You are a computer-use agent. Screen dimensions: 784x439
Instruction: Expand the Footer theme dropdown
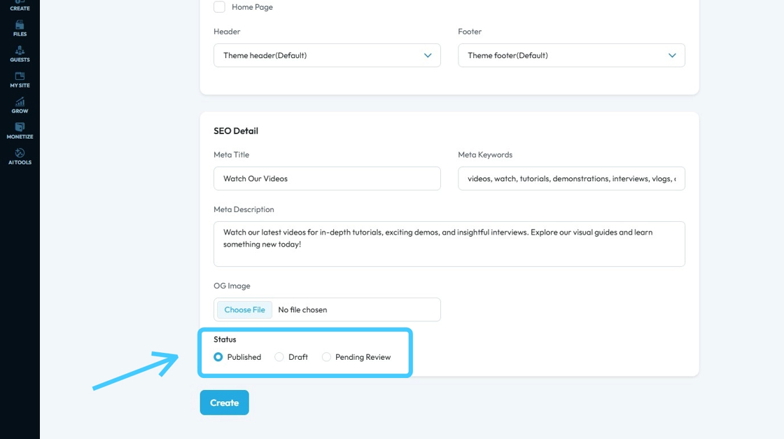point(570,55)
